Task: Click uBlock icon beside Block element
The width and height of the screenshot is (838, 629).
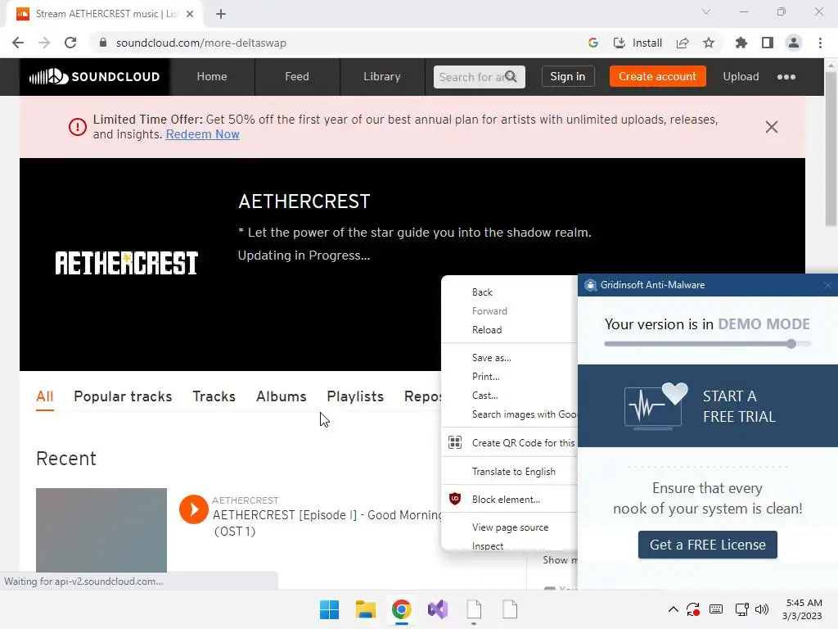Action: pos(455,499)
